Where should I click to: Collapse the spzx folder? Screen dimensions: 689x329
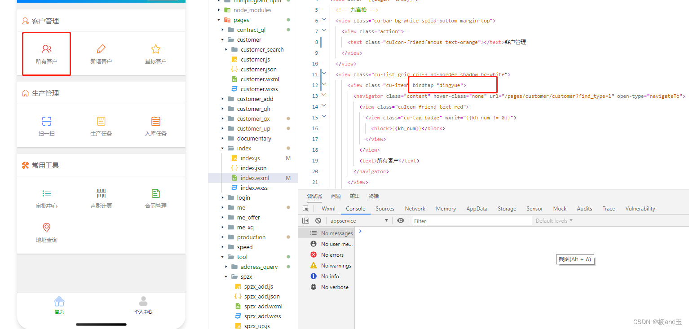[226, 277]
